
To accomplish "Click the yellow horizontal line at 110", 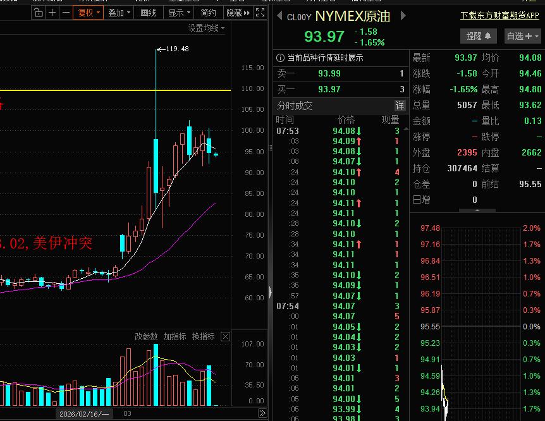I will (116, 90).
